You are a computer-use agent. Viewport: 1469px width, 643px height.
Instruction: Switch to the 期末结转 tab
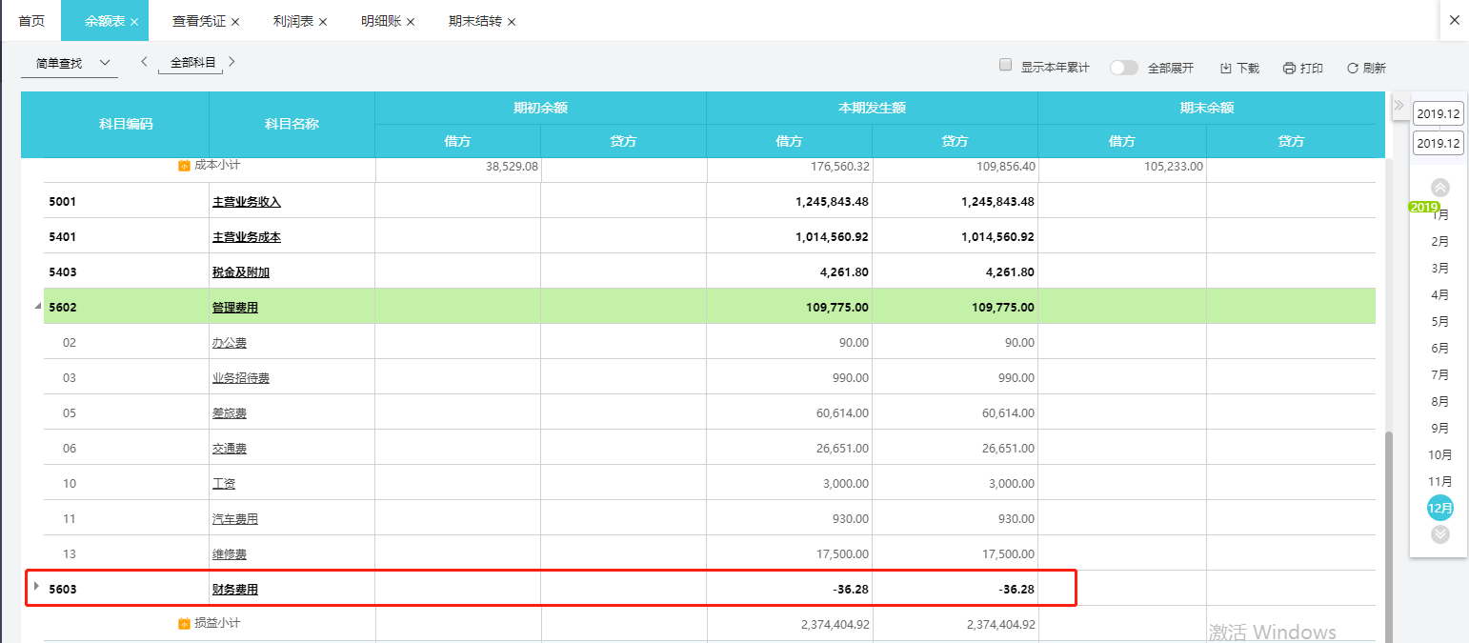pyautogui.click(x=475, y=21)
